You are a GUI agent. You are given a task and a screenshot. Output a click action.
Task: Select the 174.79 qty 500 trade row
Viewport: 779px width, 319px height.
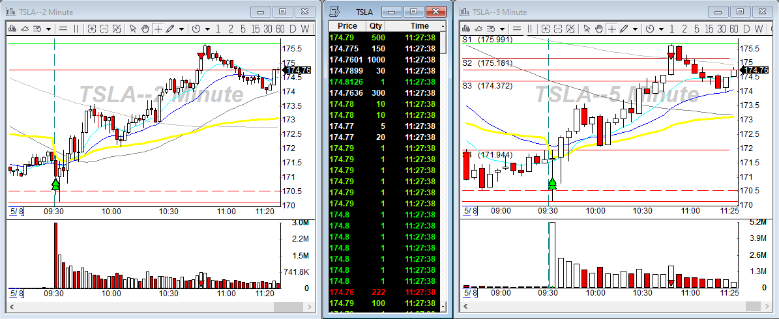(385, 38)
